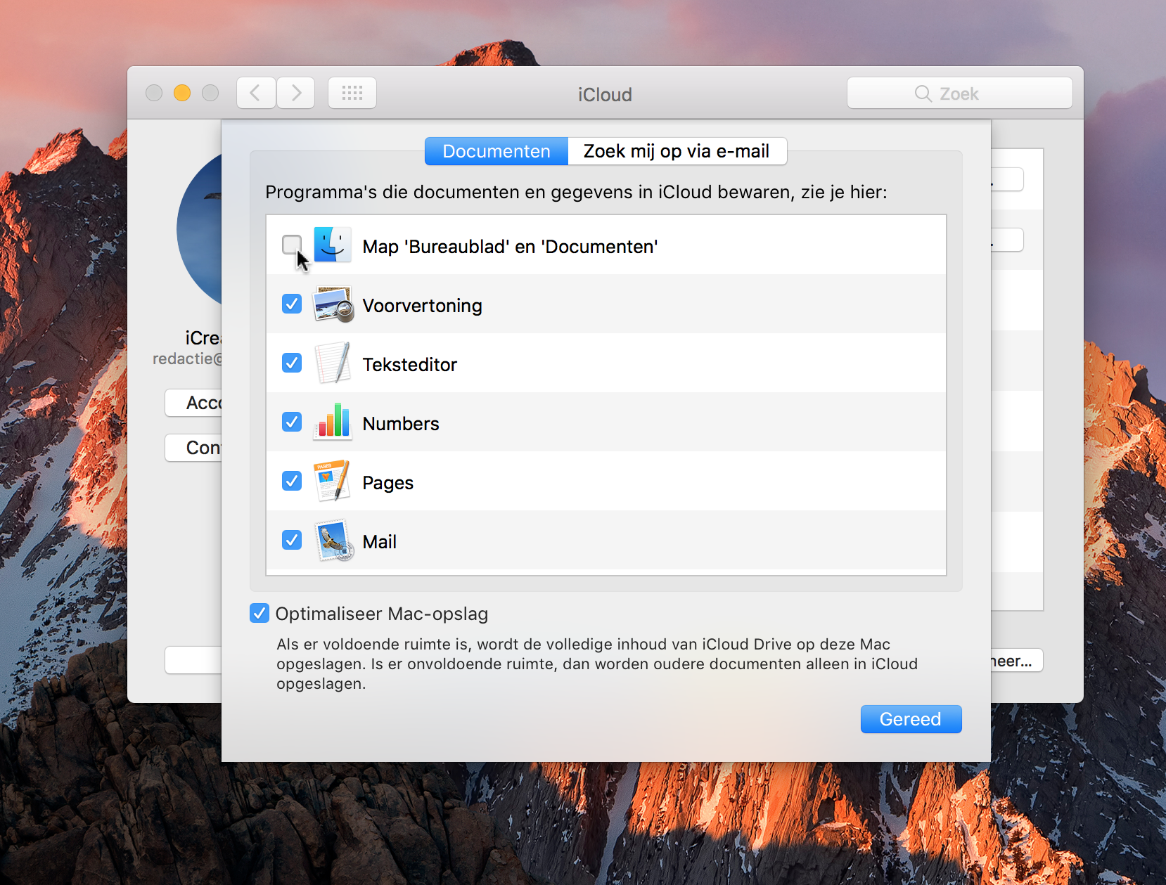Toggle the Mail checkbox off

tap(292, 541)
